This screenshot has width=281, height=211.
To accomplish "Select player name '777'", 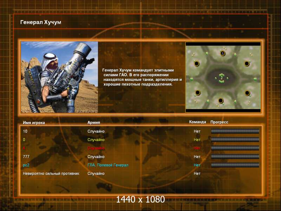I will click(x=26, y=156).
